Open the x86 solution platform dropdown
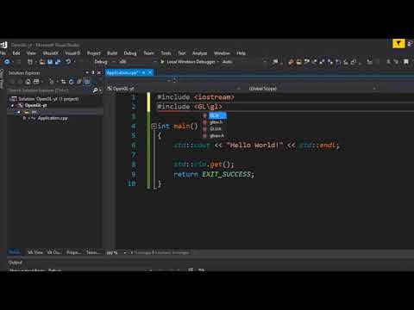Image resolution: width=414 pixels, height=310 pixels. tap(138, 62)
